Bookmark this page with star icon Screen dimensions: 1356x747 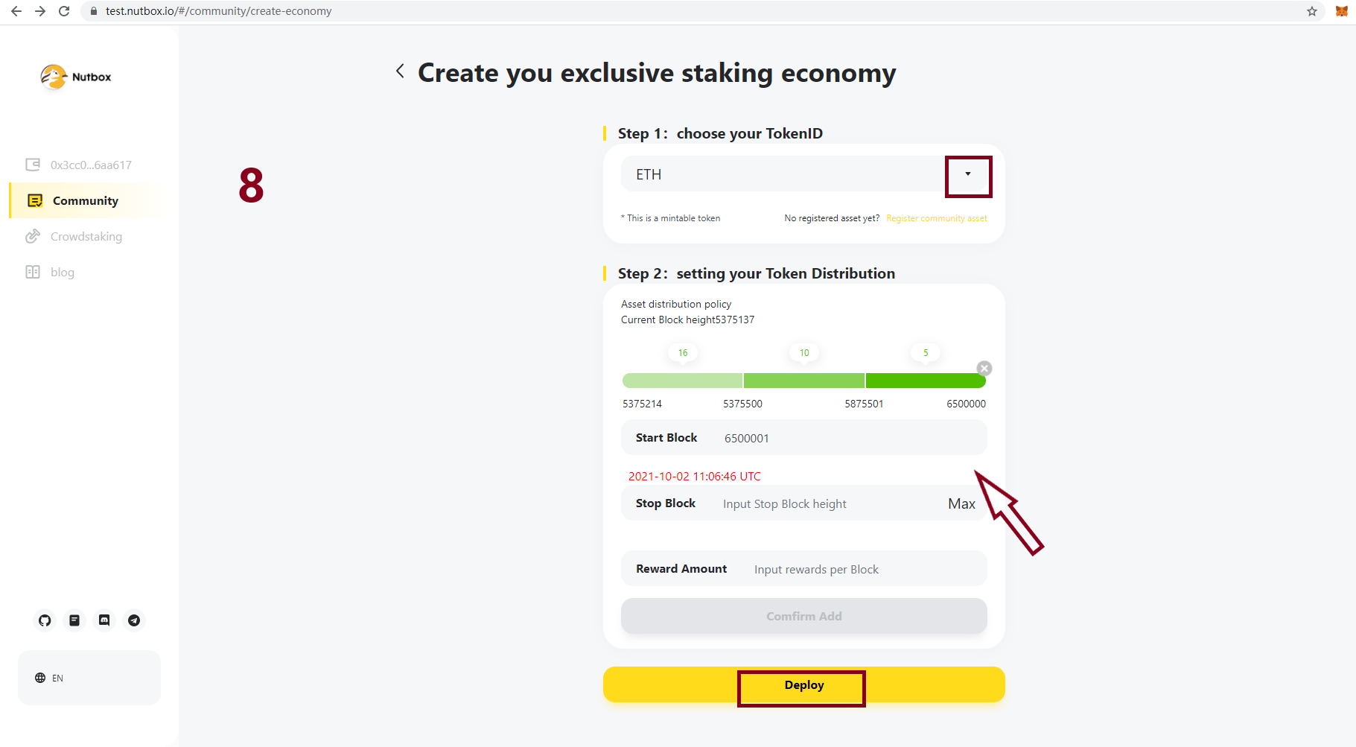(1312, 11)
